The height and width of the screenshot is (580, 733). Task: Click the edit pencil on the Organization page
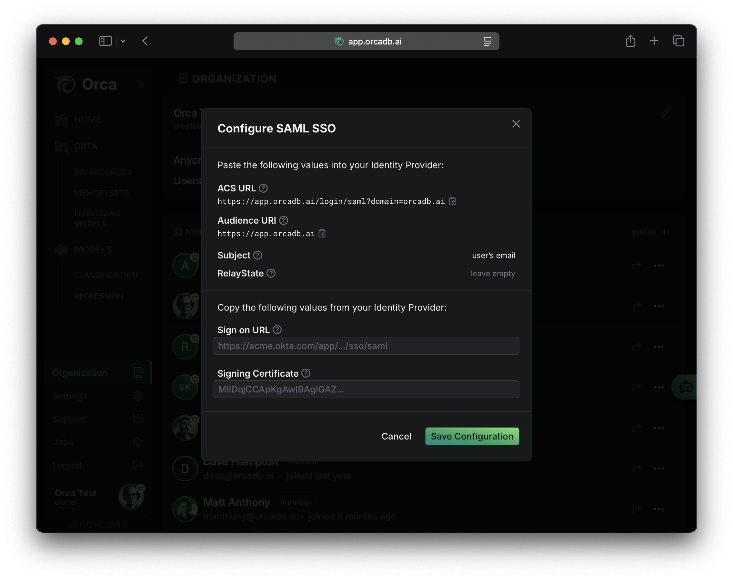tap(665, 113)
